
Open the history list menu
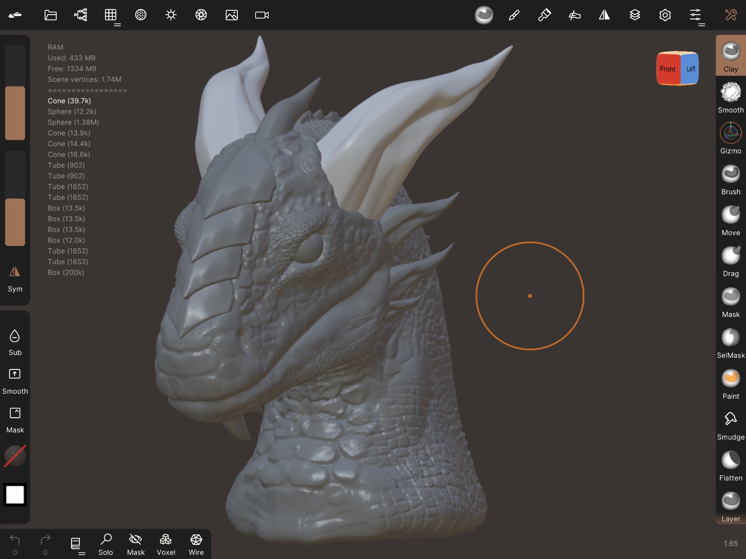pos(75,543)
